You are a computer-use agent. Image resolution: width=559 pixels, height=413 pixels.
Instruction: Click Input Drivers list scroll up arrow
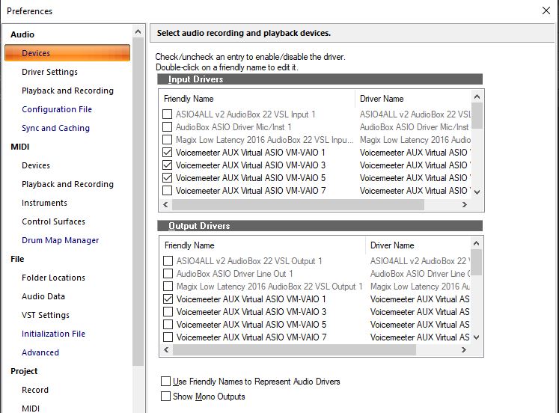click(x=477, y=97)
